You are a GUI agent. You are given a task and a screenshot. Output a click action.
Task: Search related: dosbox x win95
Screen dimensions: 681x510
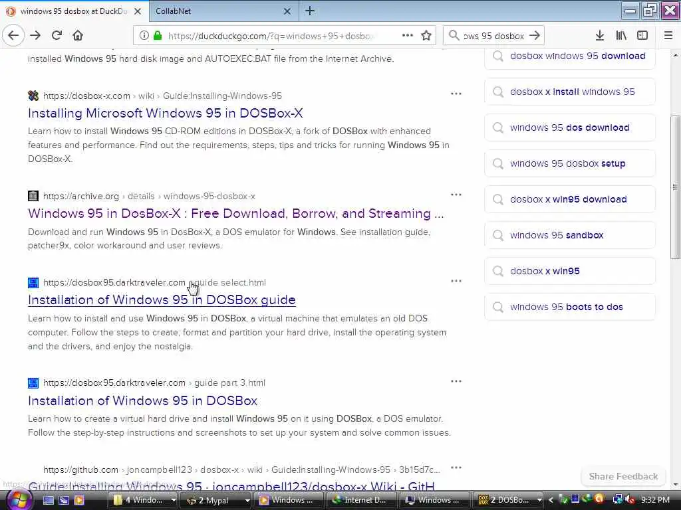click(x=569, y=271)
